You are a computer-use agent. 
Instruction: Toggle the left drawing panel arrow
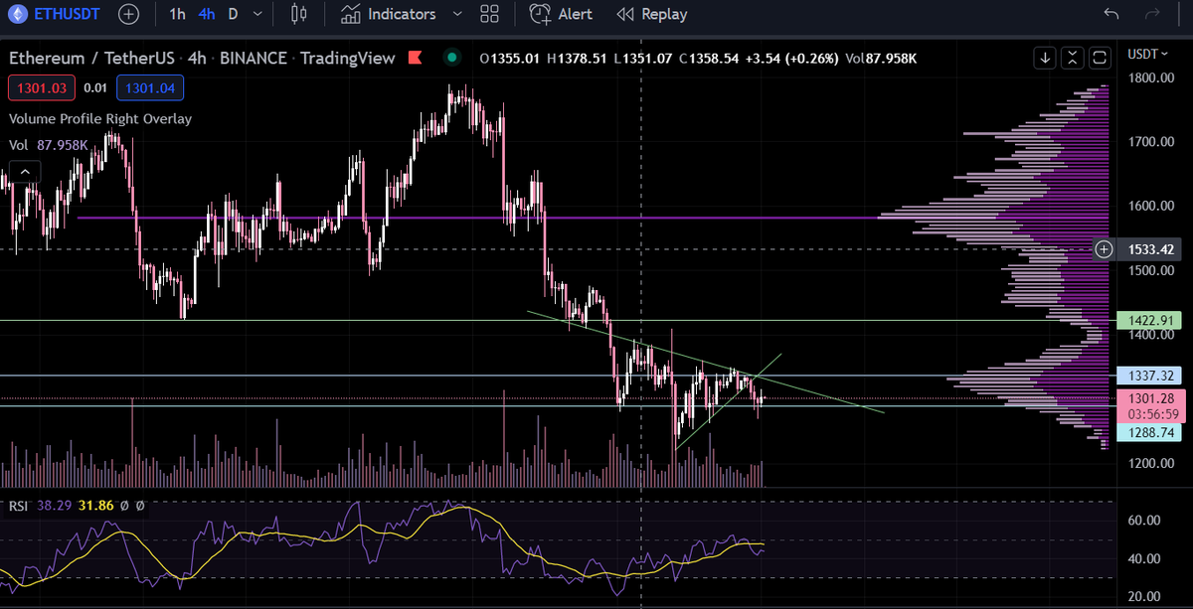click(x=24, y=170)
